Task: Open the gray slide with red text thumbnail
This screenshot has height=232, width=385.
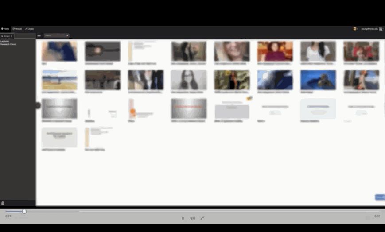Action: 189,108
